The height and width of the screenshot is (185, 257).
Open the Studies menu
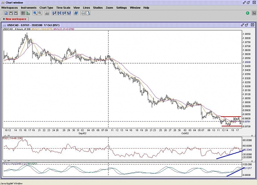click(x=98, y=8)
